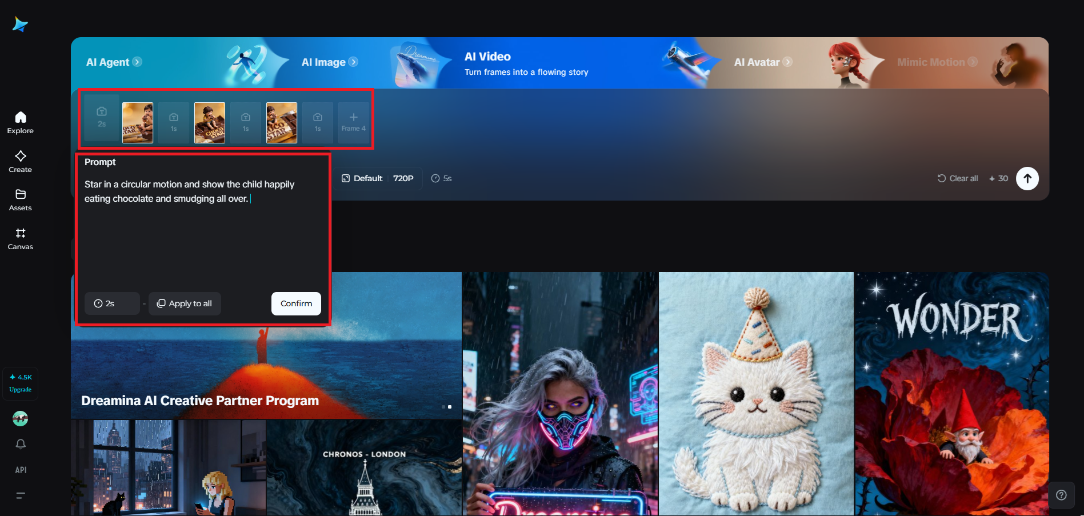
Task: Open the Canvas workspace
Action: [20, 238]
